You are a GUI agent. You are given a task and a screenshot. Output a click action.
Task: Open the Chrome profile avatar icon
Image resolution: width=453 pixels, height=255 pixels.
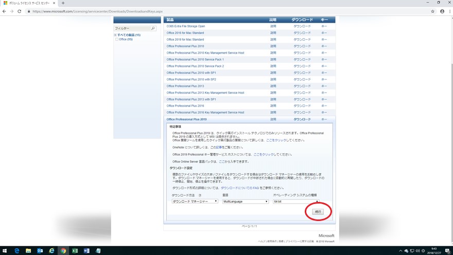click(x=442, y=11)
